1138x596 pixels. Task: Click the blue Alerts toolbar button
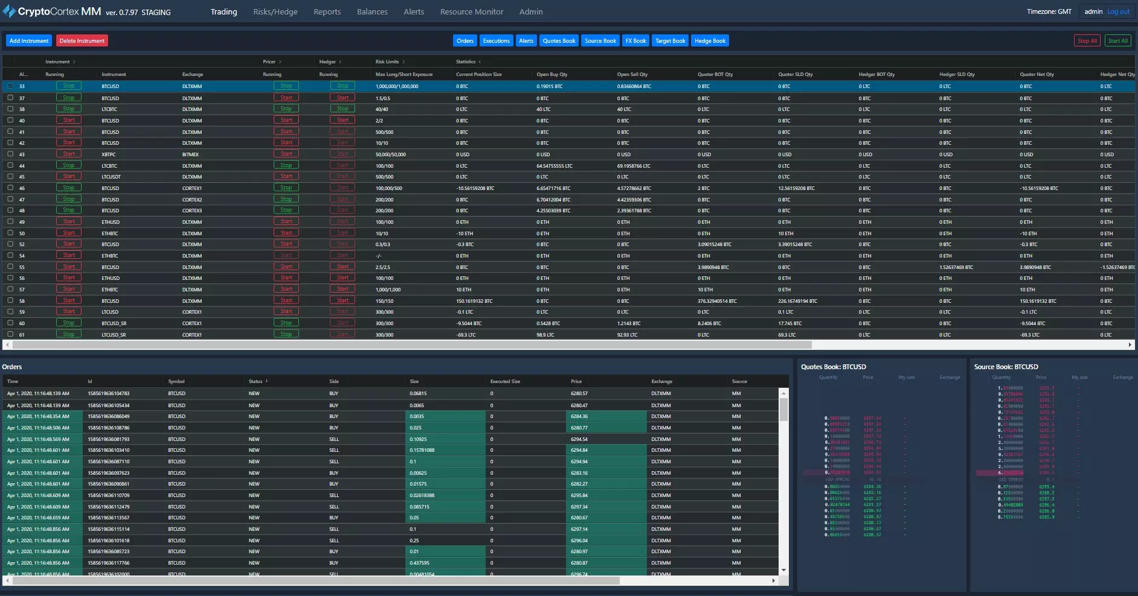click(526, 40)
